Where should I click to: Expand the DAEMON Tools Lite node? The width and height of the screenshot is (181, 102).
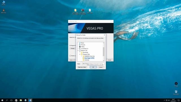point(82,56)
